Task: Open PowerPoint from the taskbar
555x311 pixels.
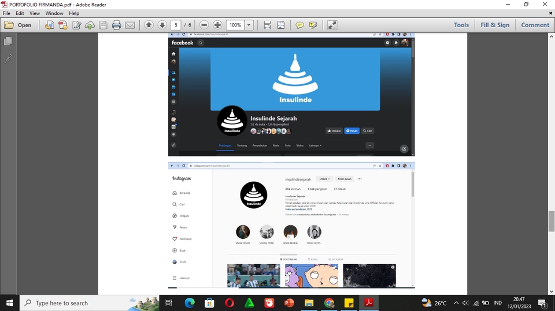Action: point(289,303)
